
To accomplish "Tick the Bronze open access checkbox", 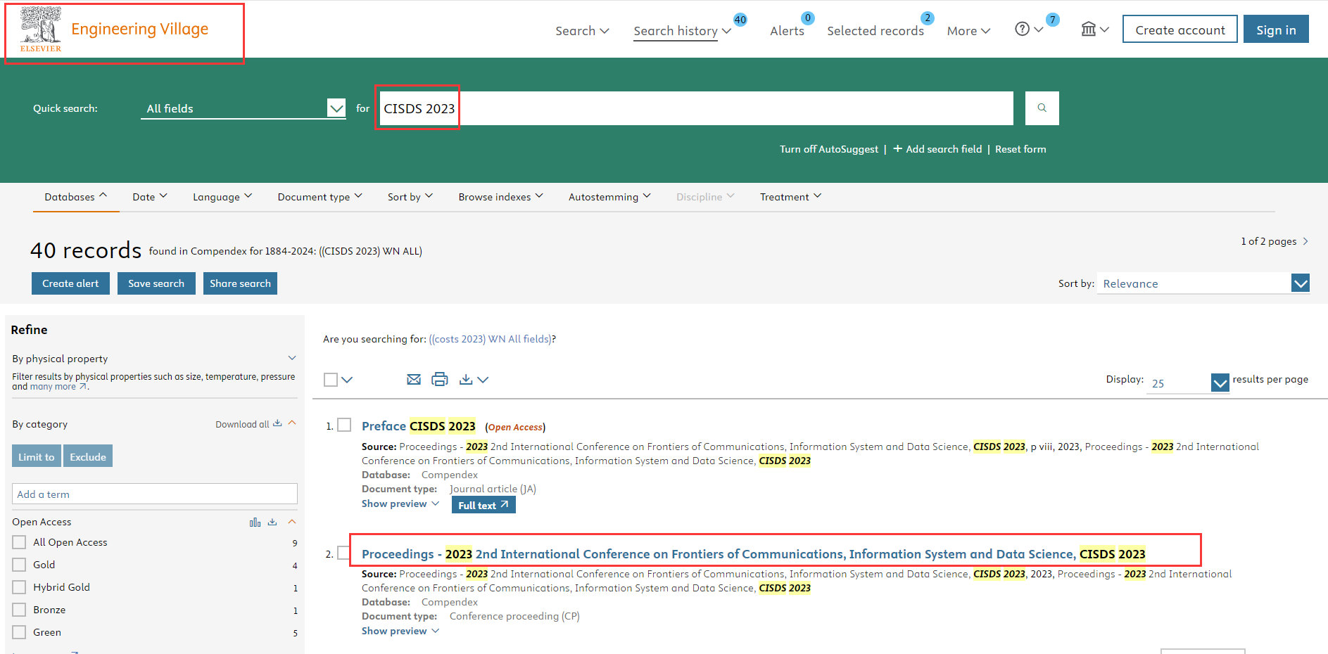I will [19, 610].
